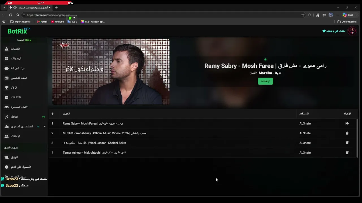Go to the browser home page
This screenshot has width=362, height=203.
(17, 15)
